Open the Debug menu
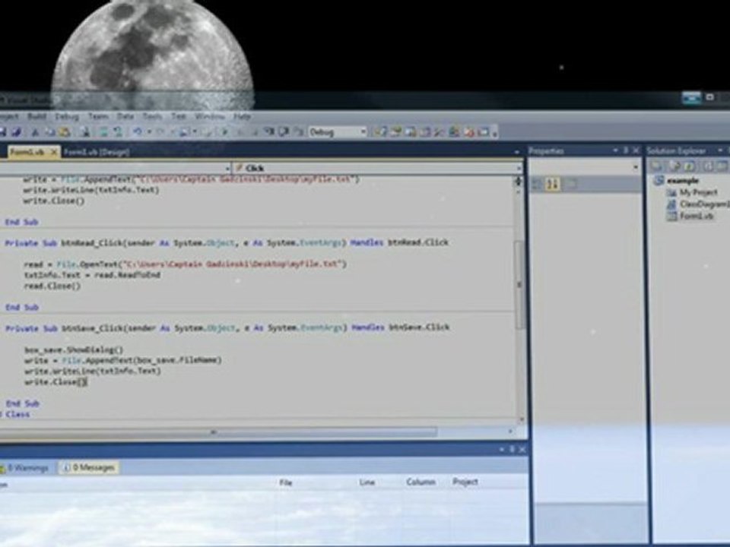 (67, 116)
